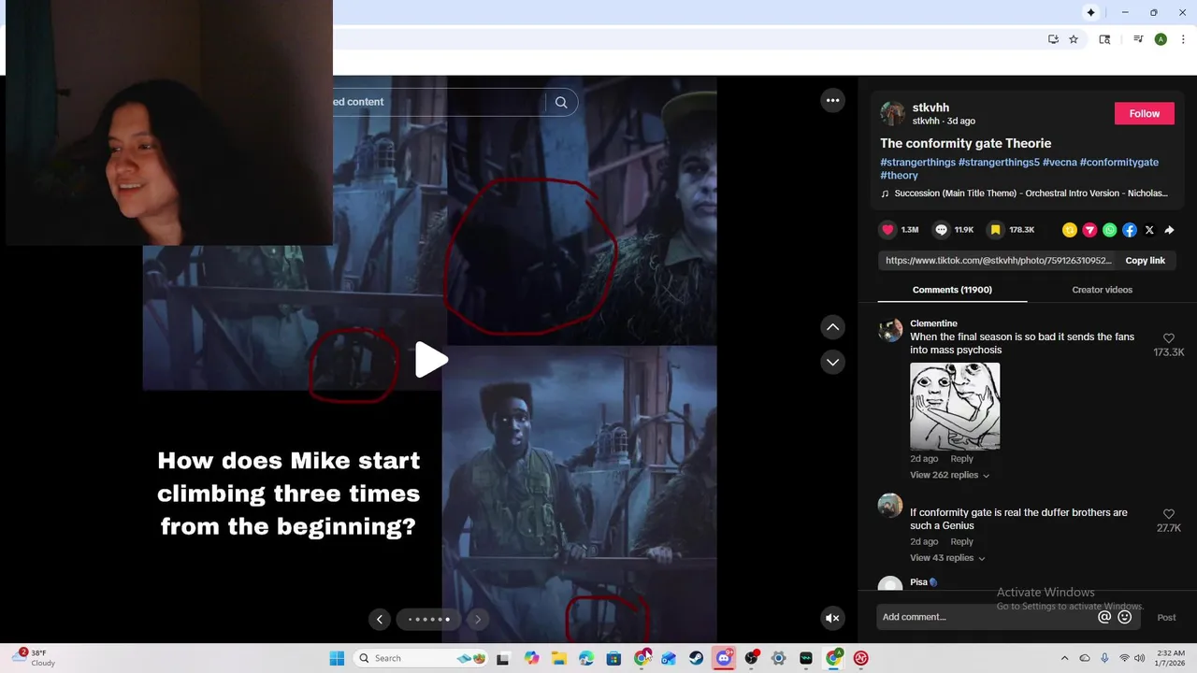The height and width of the screenshot is (673, 1197).
Task: Open the three-dot more options on video
Action: click(832, 100)
